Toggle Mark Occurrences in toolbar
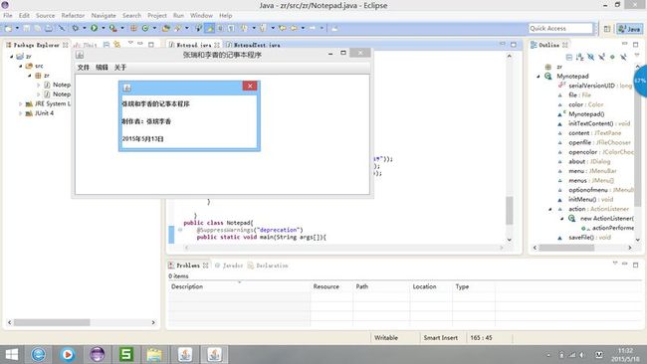The width and height of the screenshot is (647, 364). 210,28
